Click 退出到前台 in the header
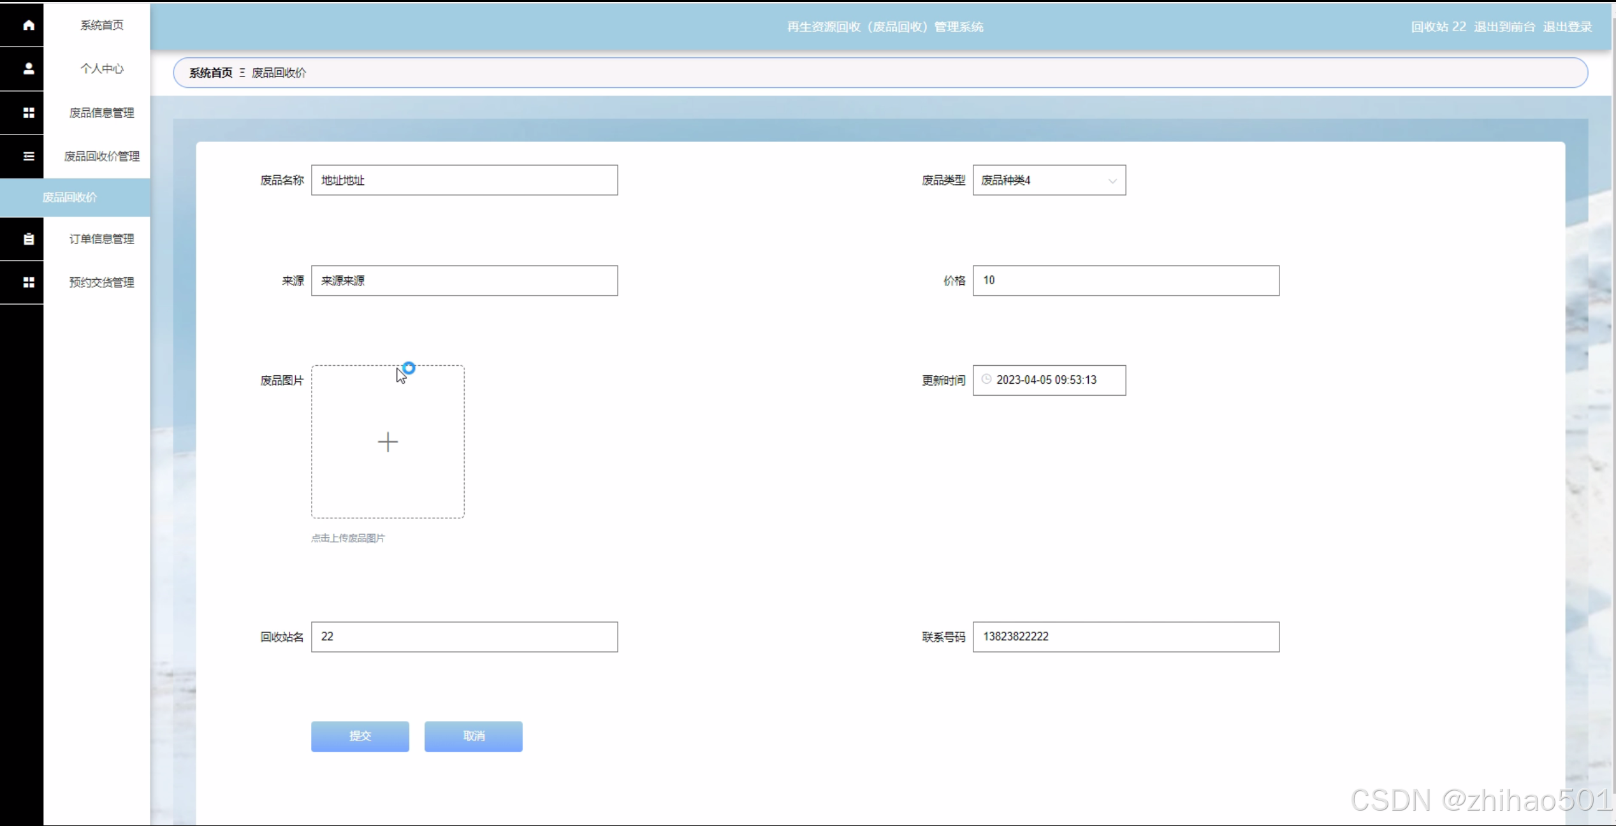The image size is (1616, 826). [1504, 27]
